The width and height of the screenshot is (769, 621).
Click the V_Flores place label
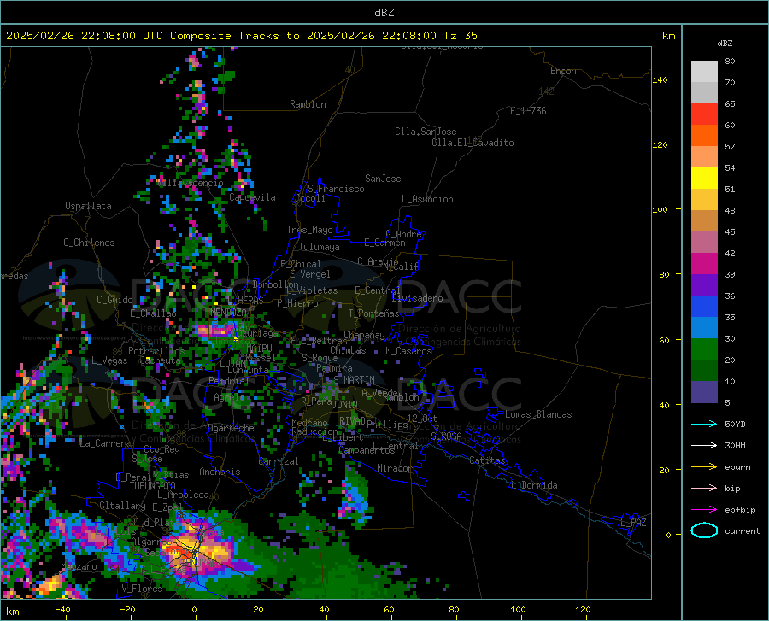pyautogui.click(x=142, y=589)
